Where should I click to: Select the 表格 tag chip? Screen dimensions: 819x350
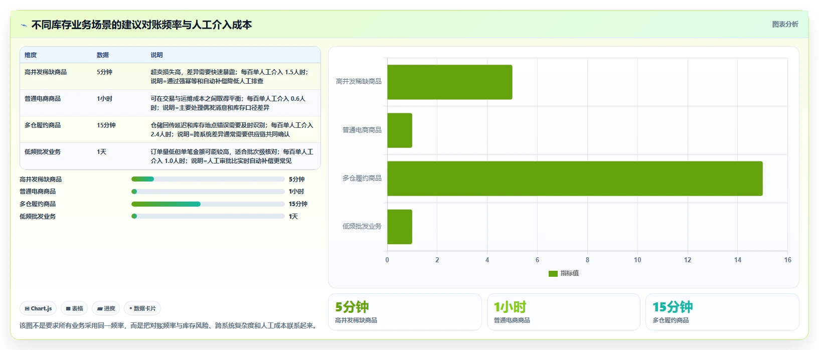pos(74,308)
